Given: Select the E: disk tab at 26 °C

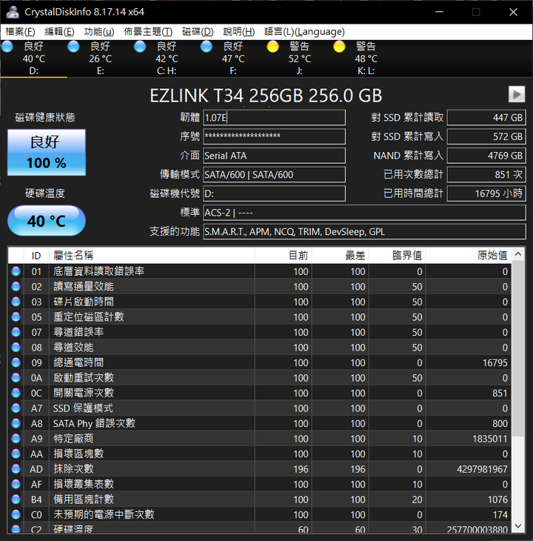Looking at the screenshot, I should tap(100, 59).
